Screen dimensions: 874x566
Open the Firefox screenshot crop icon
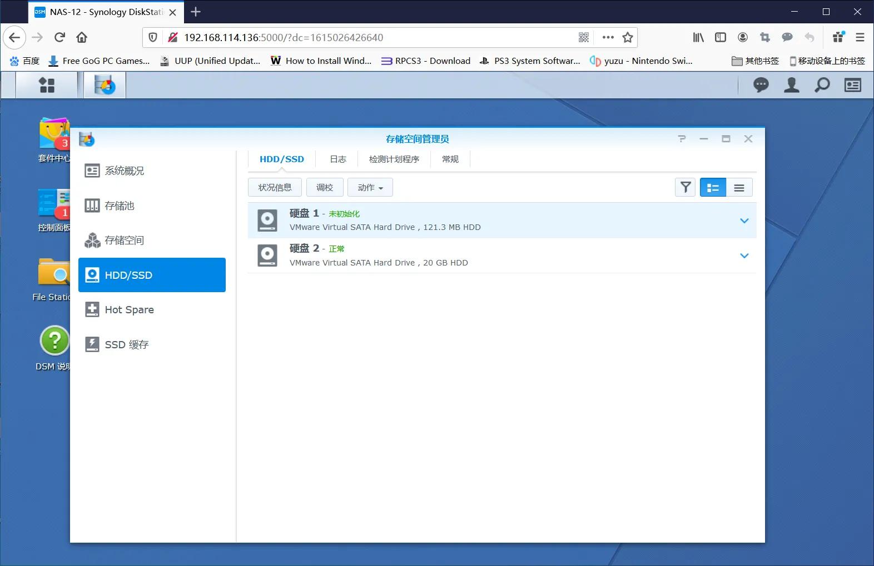coord(765,37)
